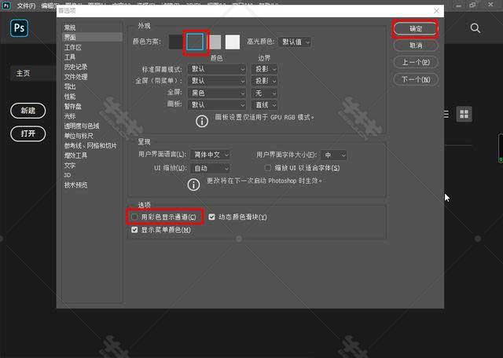Select 参考线、网格和切片 category
The height and width of the screenshot is (358, 503).
[92, 146]
